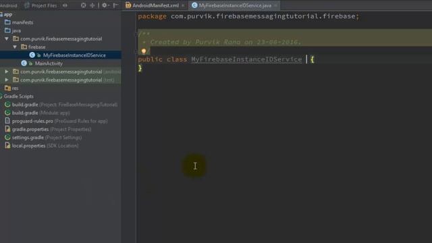Image resolution: width=432 pixels, height=243 pixels.
Task: Expand the (test) package node
Action: 7,80
